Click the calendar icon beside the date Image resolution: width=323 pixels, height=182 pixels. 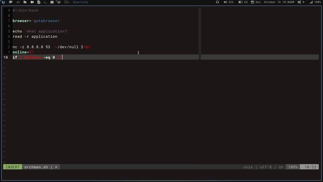pos(252,2)
